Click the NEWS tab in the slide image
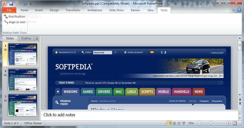The height and width of the screenshot is (128, 244). [199, 92]
